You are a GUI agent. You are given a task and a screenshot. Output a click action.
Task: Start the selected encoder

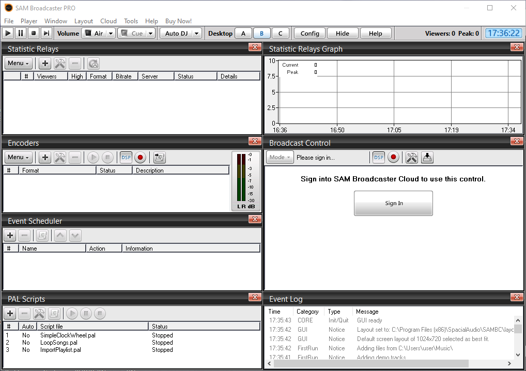[x=93, y=157]
